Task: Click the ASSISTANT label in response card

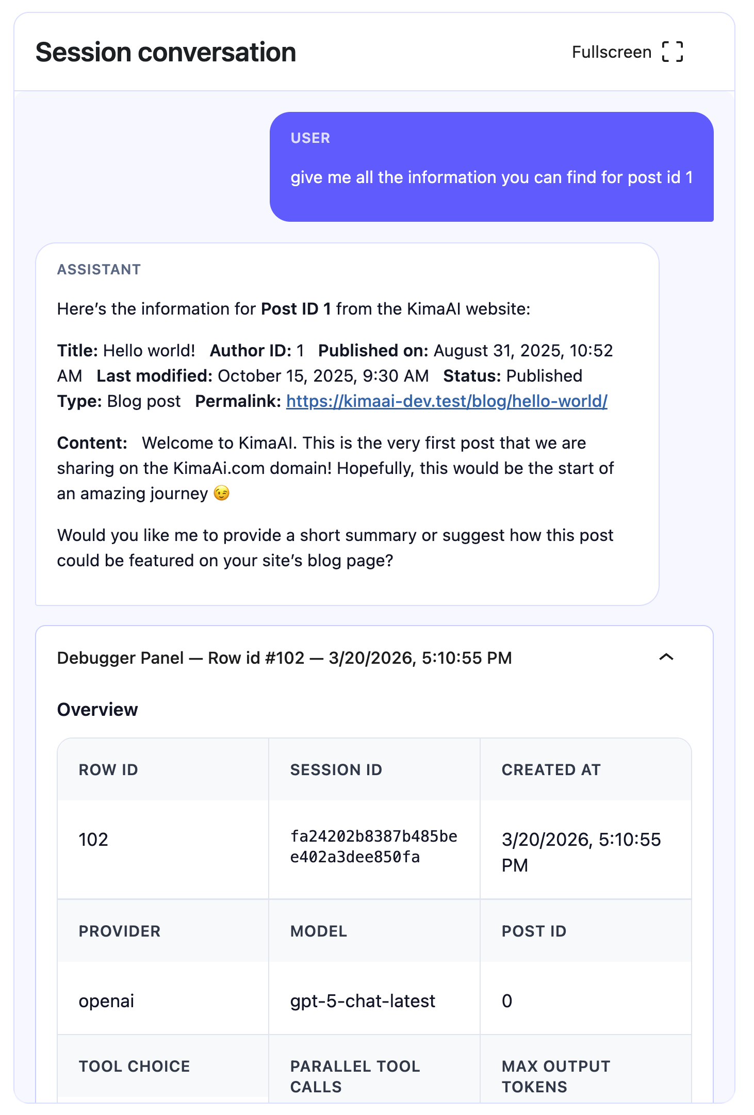Action: pyautogui.click(x=99, y=269)
